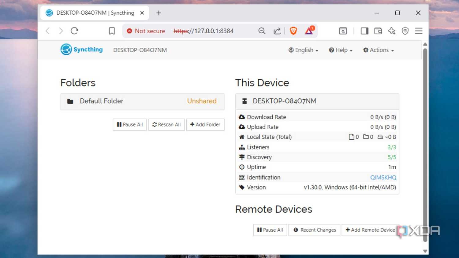The width and height of the screenshot is (459, 258).
Task: Select the DESKTOP-O84O7NM | Syncthing tab
Action: pyautogui.click(x=95, y=13)
